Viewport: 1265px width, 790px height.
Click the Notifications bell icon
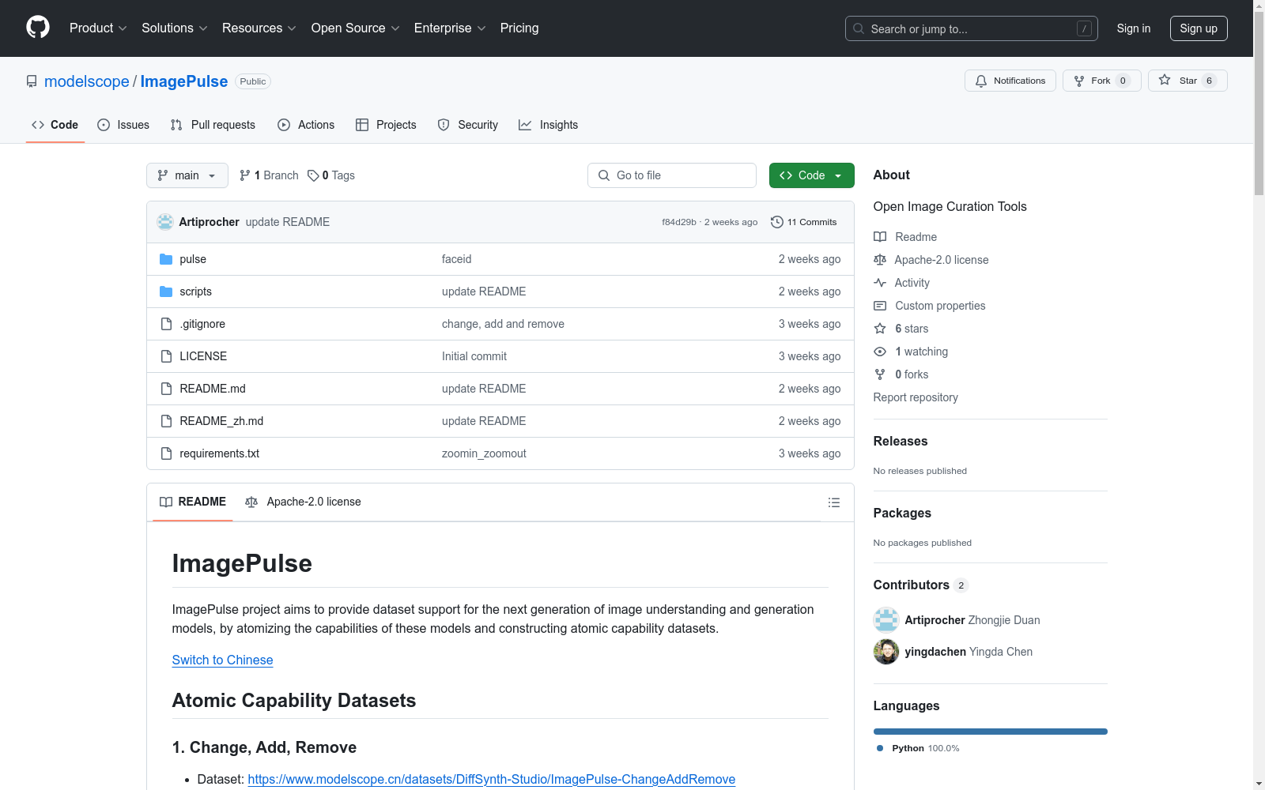pyautogui.click(x=981, y=81)
